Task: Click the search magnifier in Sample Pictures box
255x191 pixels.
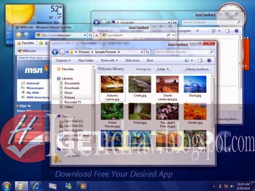Action: (x=211, y=52)
